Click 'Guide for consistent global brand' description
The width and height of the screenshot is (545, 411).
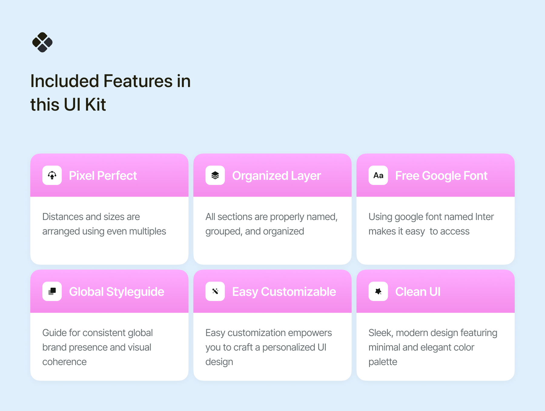tap(97, 347)
